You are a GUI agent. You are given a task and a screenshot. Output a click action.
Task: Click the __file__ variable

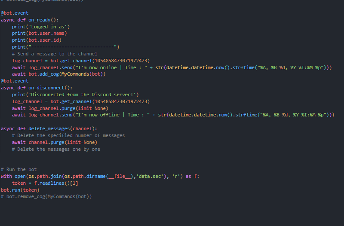click(120, 177)
